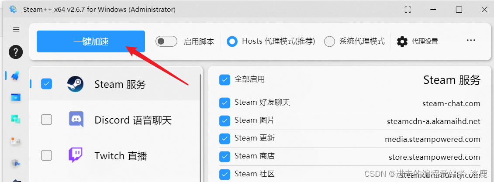The width and height of the screenshot is (494, 182).
Task: Open the orange card sidebar icon
Action: point(15,141)
